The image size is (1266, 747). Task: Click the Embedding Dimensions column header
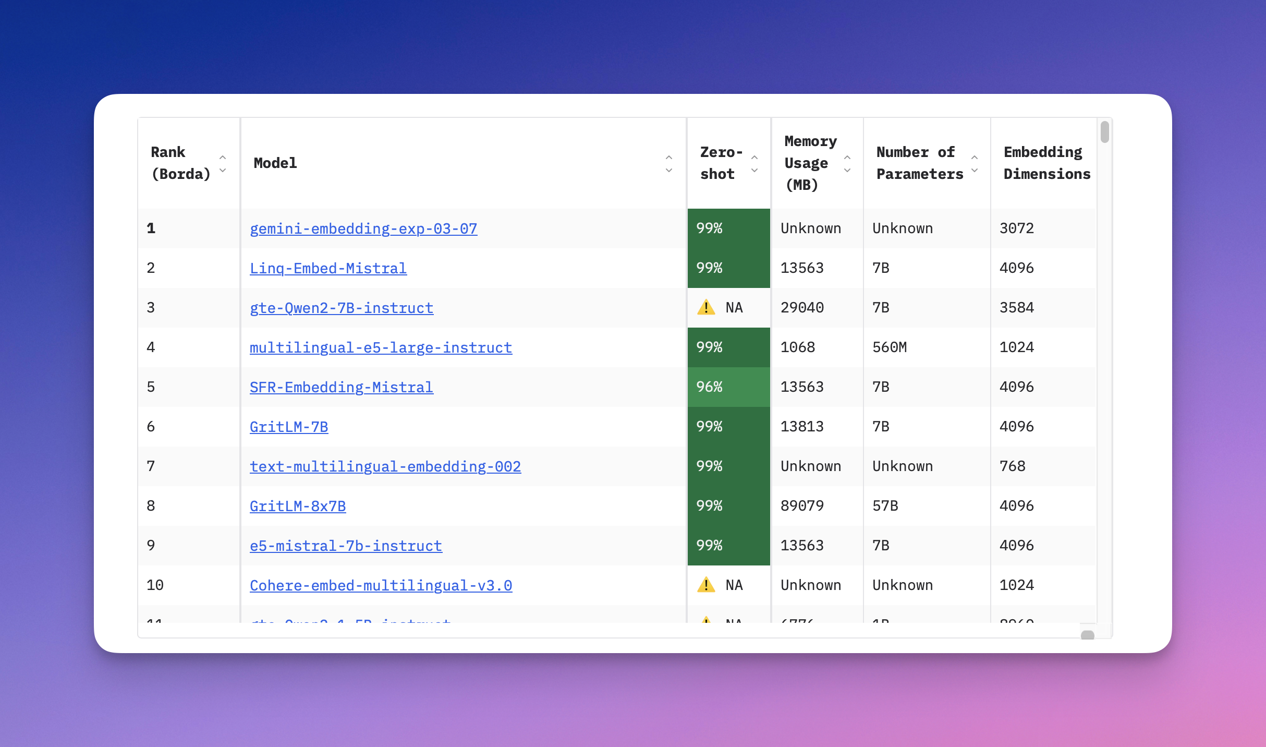pos(1047,163)
